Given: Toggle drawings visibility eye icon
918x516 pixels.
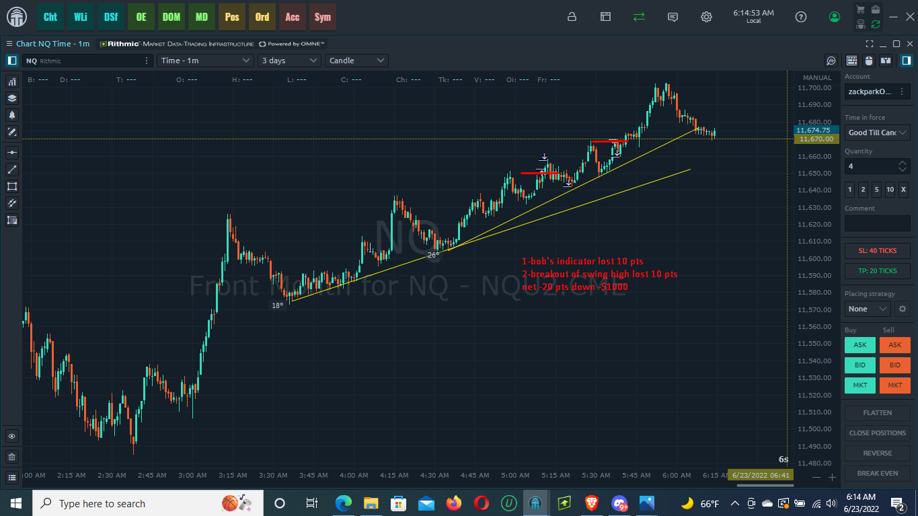Looking at the screenshot, I should (x=12, y=436).
